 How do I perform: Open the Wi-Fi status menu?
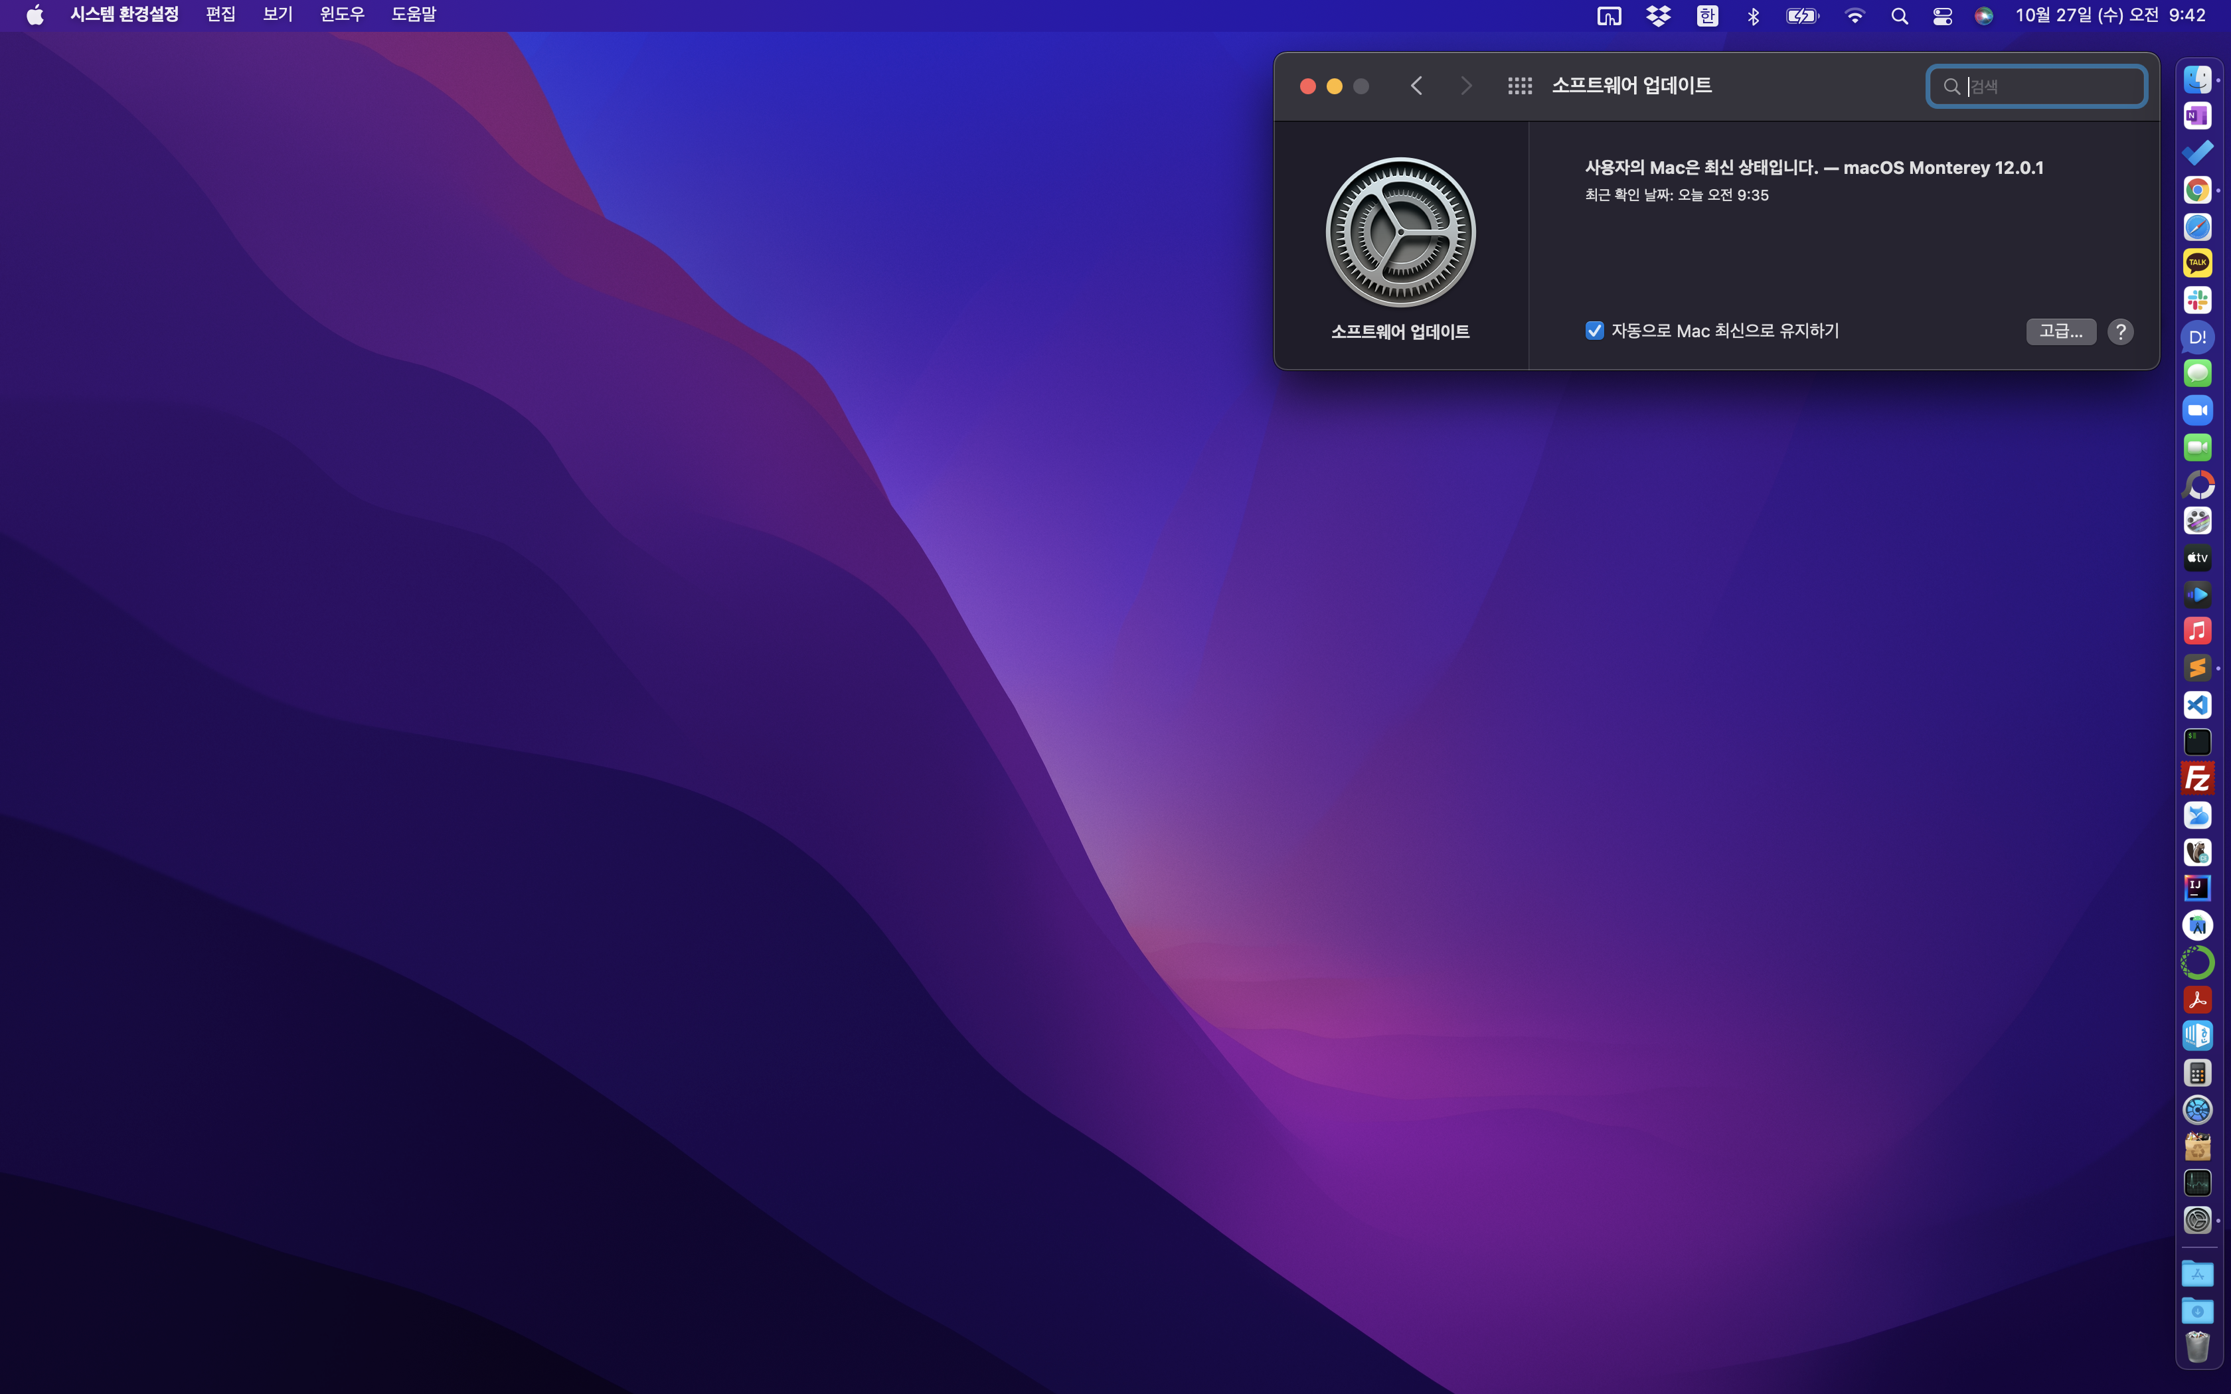pyautogui.click(x=1854, y=16)
